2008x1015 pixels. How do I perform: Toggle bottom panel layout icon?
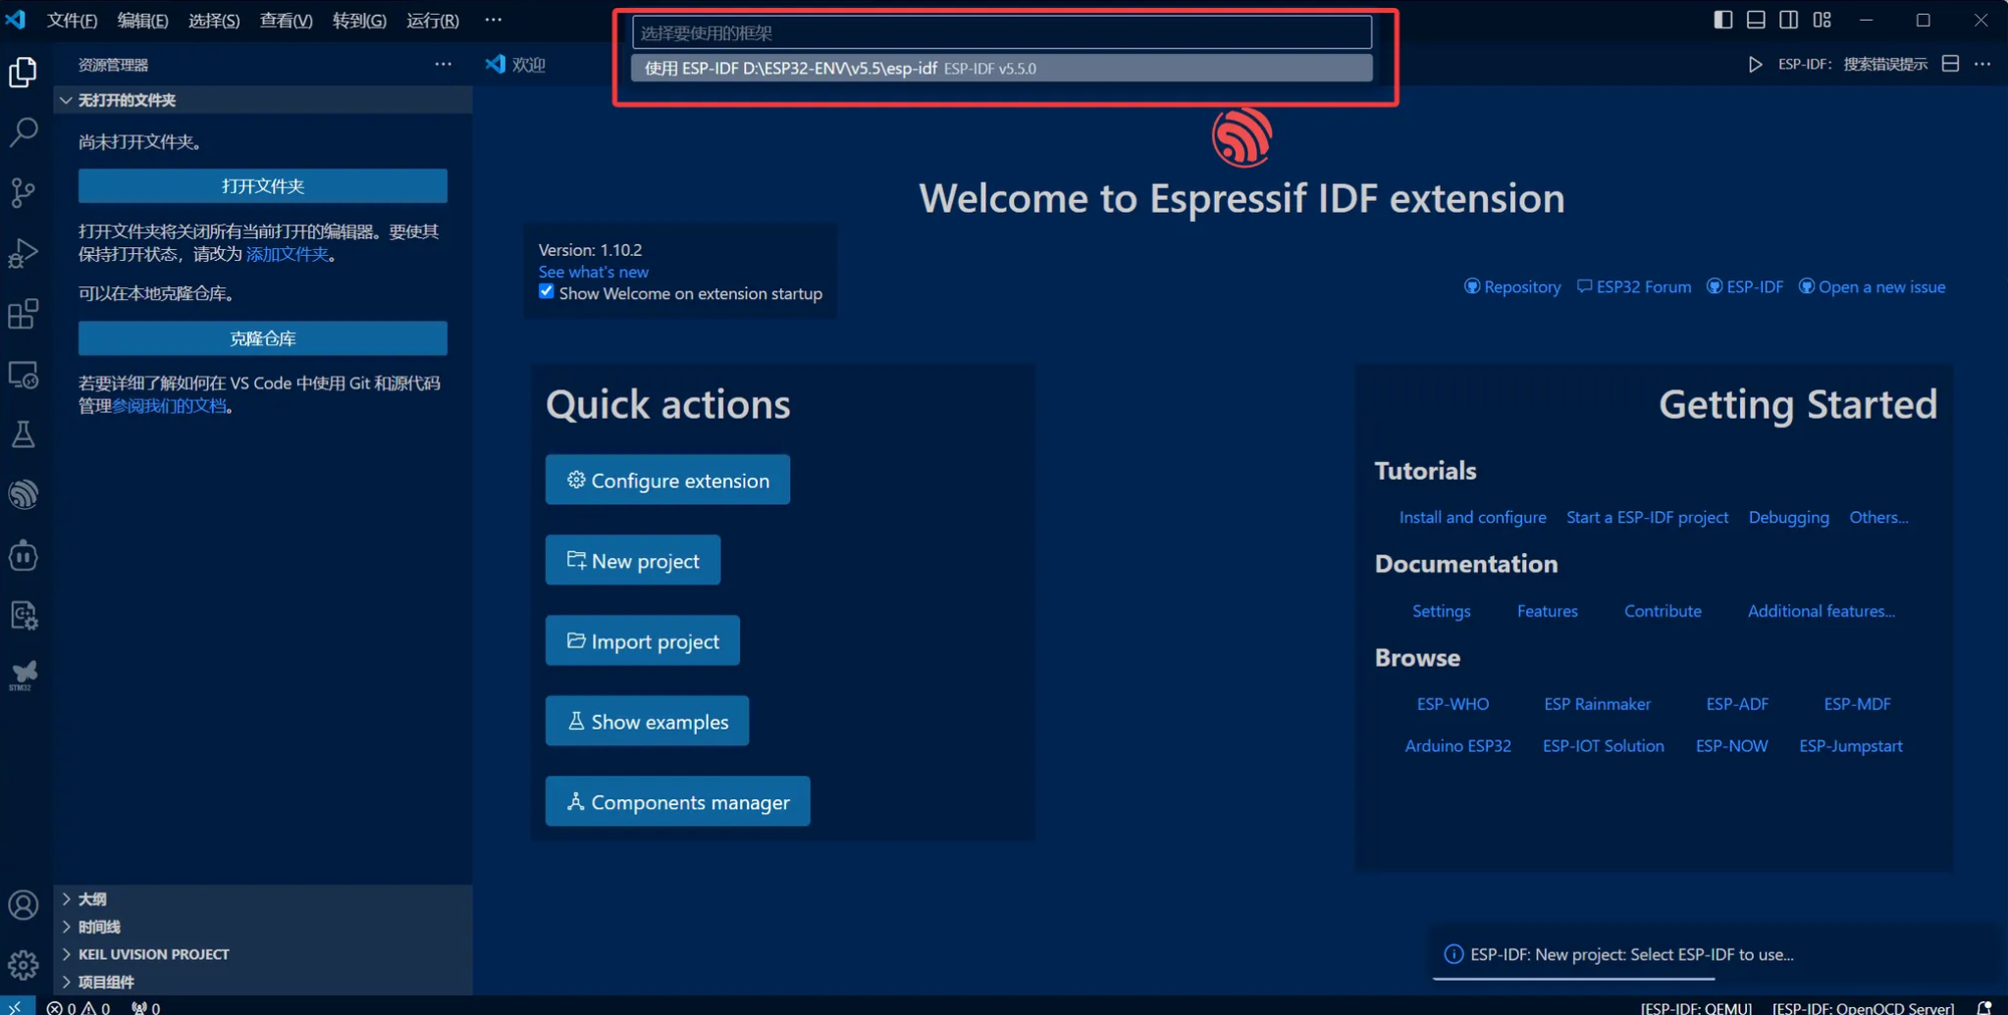point(1756,20)
